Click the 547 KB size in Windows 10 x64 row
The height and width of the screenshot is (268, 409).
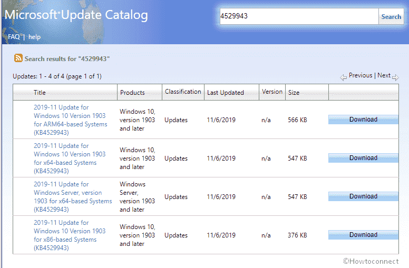(x=297, y=158)
